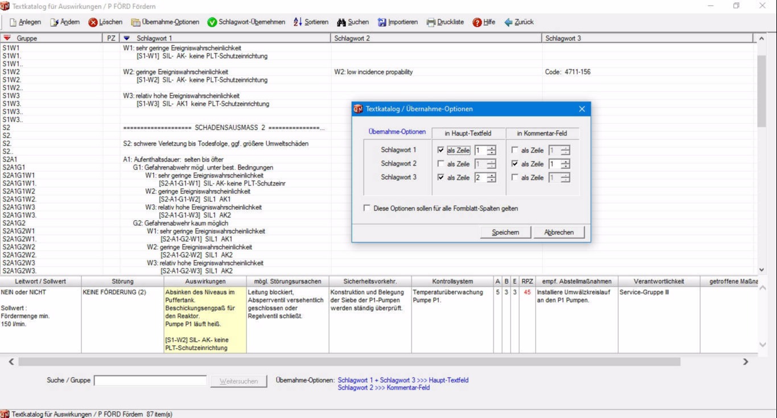Click the Importieren toolbar button
Screen dimensions: 777x418
[x=397, y=22]
